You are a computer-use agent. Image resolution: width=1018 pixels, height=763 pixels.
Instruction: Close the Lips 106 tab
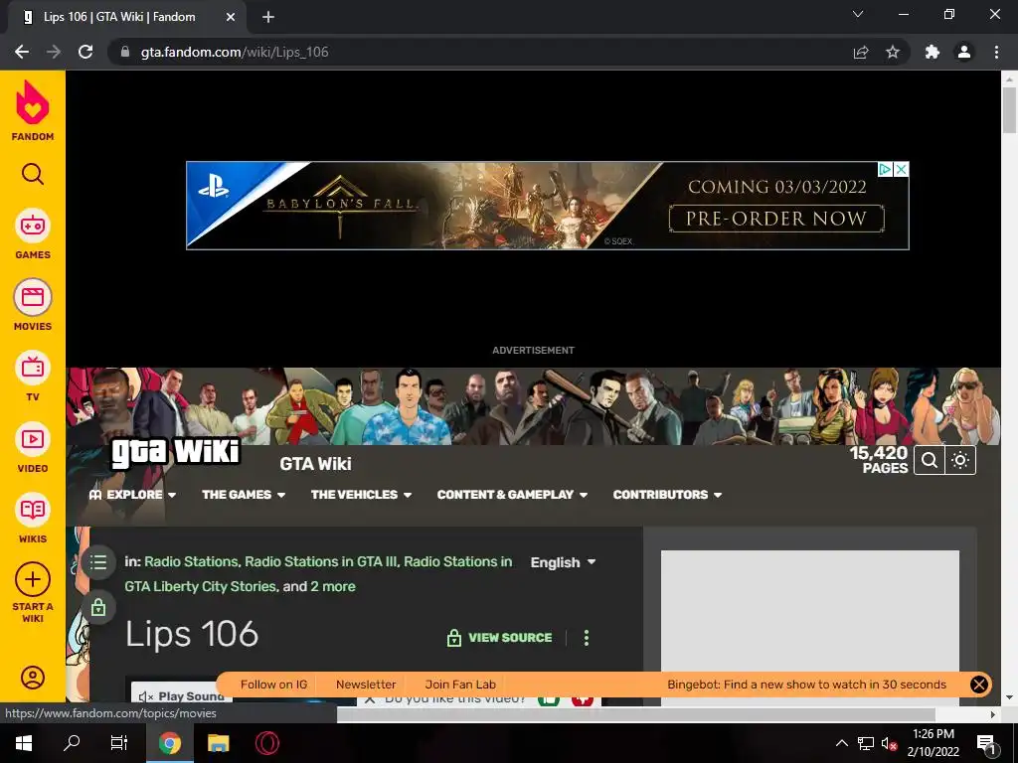click(x=231, y=18)
